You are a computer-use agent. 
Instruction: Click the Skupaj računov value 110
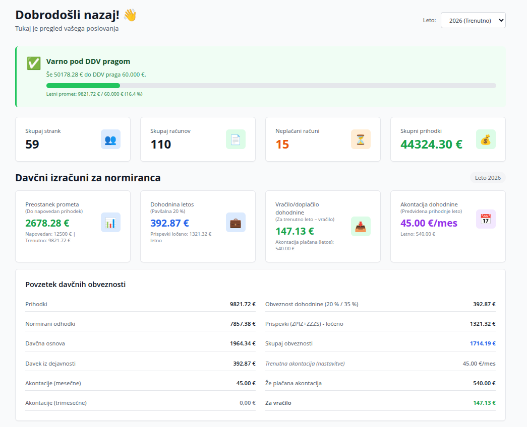[161, 145]
